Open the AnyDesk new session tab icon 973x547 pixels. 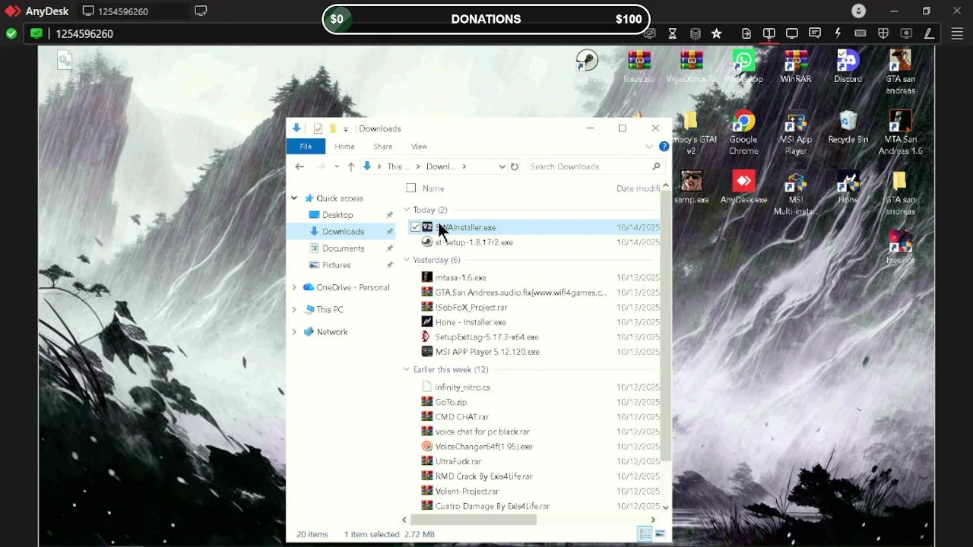click(x=201, y=11)
